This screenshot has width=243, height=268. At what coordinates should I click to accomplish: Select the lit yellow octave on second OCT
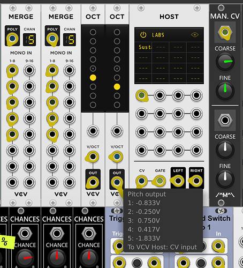tap(117, 87)
